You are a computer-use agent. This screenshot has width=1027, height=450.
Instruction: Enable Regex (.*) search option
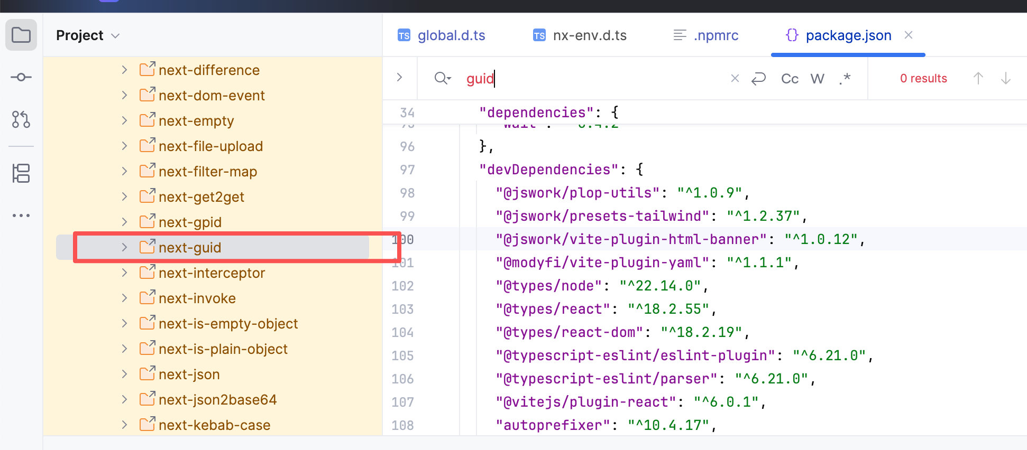(845, 79)
